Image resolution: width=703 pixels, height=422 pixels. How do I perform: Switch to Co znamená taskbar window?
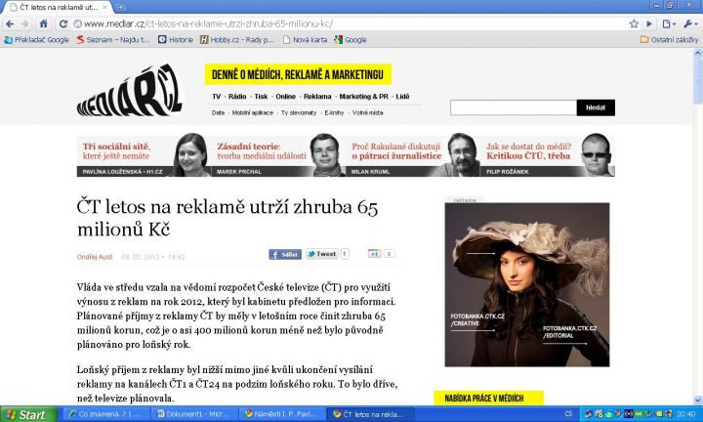104,414
